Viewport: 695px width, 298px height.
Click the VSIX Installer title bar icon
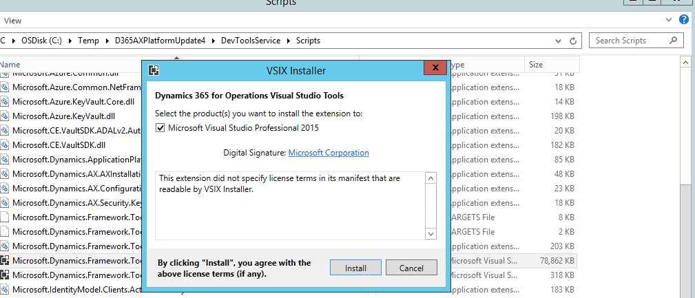click(x=154, y=70)
